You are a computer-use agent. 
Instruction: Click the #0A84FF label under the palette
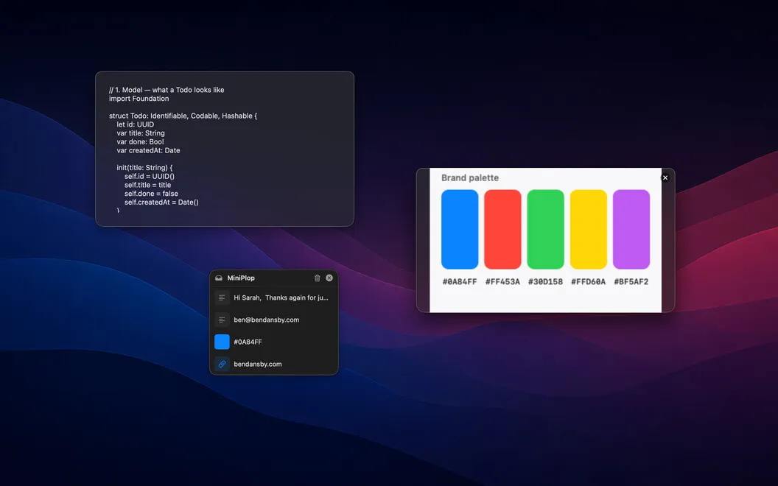[460, 282]
